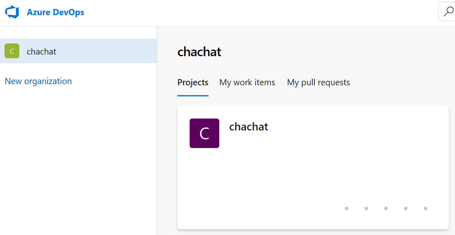Click the Azure DevOps logo icon
The image size is (455, 235).
[12, 12]
